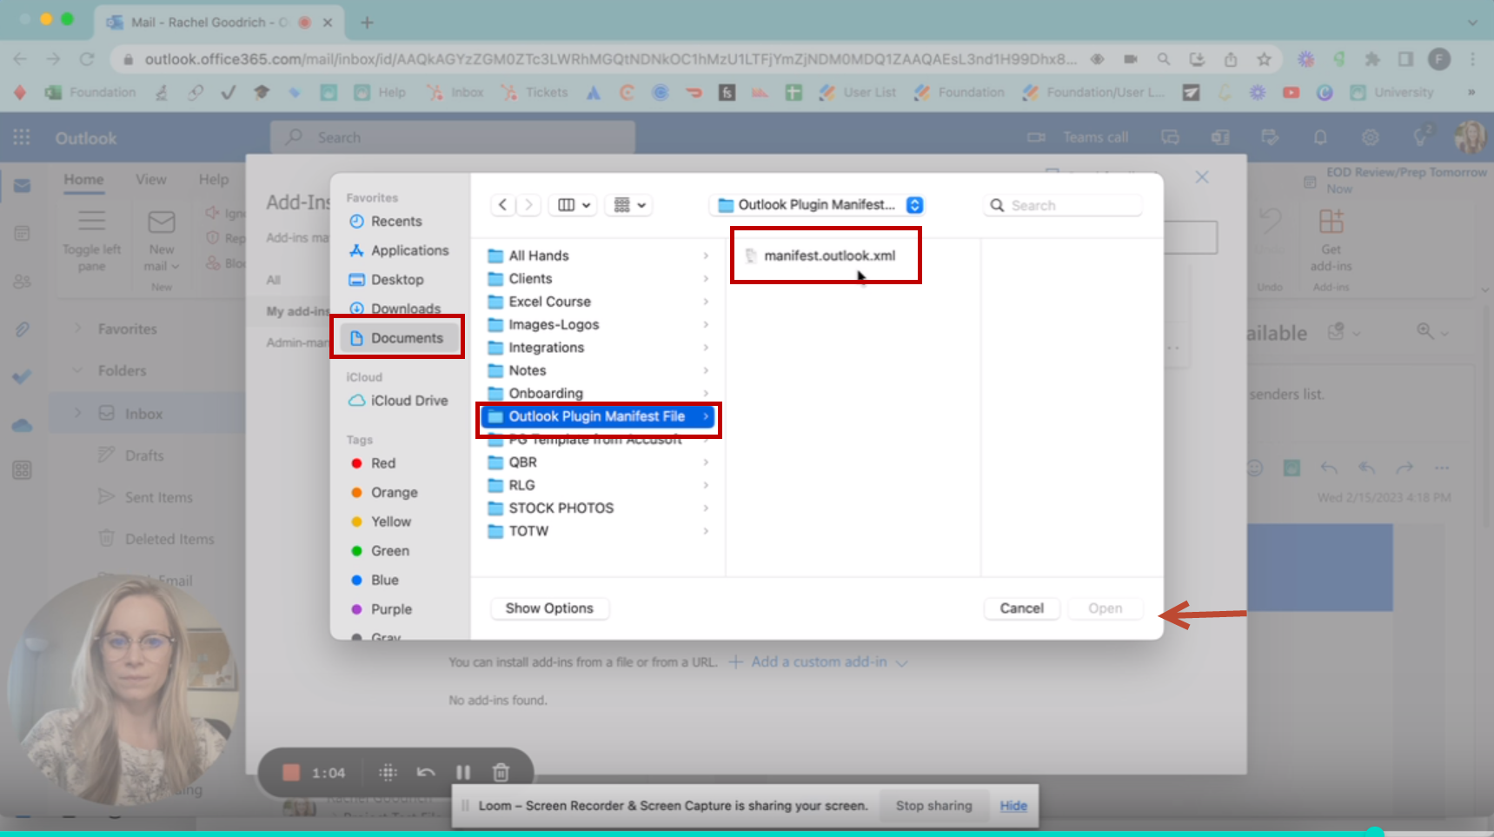Click Cancel in the file dialog
Viewport: 1494px width, 837px height.
[1021, 608]
